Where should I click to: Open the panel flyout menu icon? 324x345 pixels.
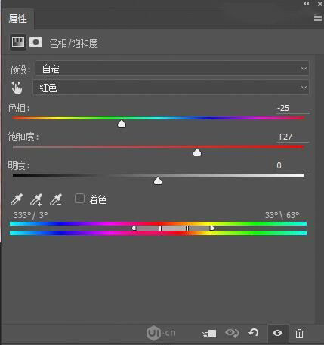pos(318,18)
